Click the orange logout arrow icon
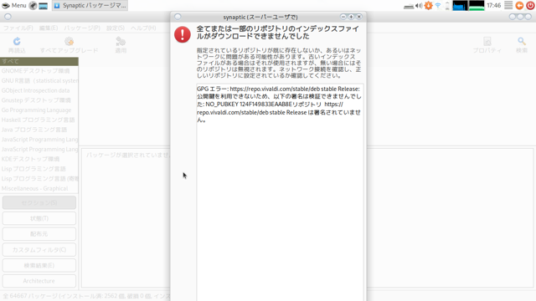The image size is (536, 301). click(x=519, y=6)
